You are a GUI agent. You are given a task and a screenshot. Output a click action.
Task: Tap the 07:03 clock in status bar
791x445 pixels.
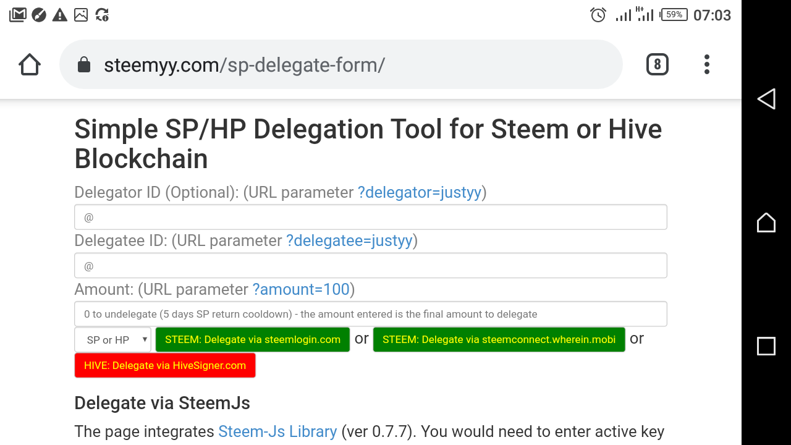point(713,15)
